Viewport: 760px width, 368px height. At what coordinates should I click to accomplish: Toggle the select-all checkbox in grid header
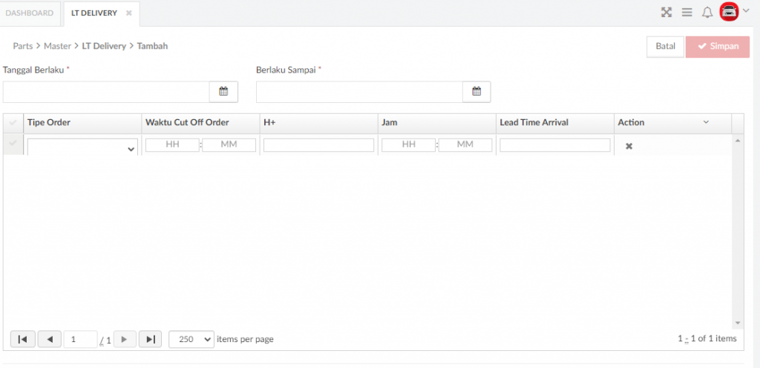coord(13,123)
